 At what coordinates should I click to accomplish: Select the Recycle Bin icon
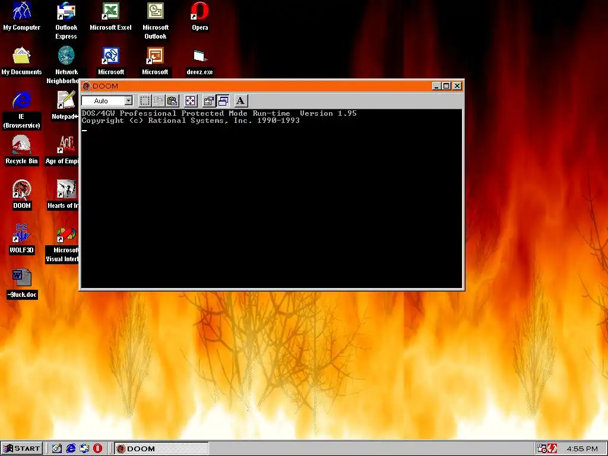point(21,150)
